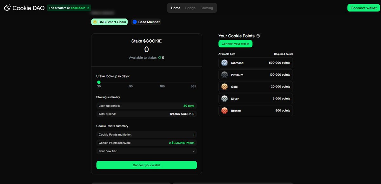Click the stake amount field showing 0
The width and height of the screenshot is (381, 184).
click(146, 49)
